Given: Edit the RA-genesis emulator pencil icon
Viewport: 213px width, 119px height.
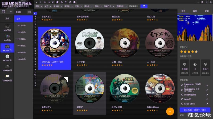Looking at the screenshot, I should click(x=207, y=85).
